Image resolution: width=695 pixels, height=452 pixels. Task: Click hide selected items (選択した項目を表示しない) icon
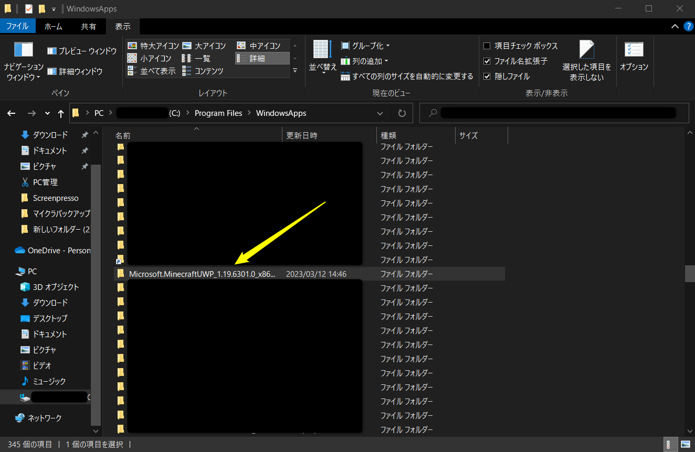(x=586, y=50)
